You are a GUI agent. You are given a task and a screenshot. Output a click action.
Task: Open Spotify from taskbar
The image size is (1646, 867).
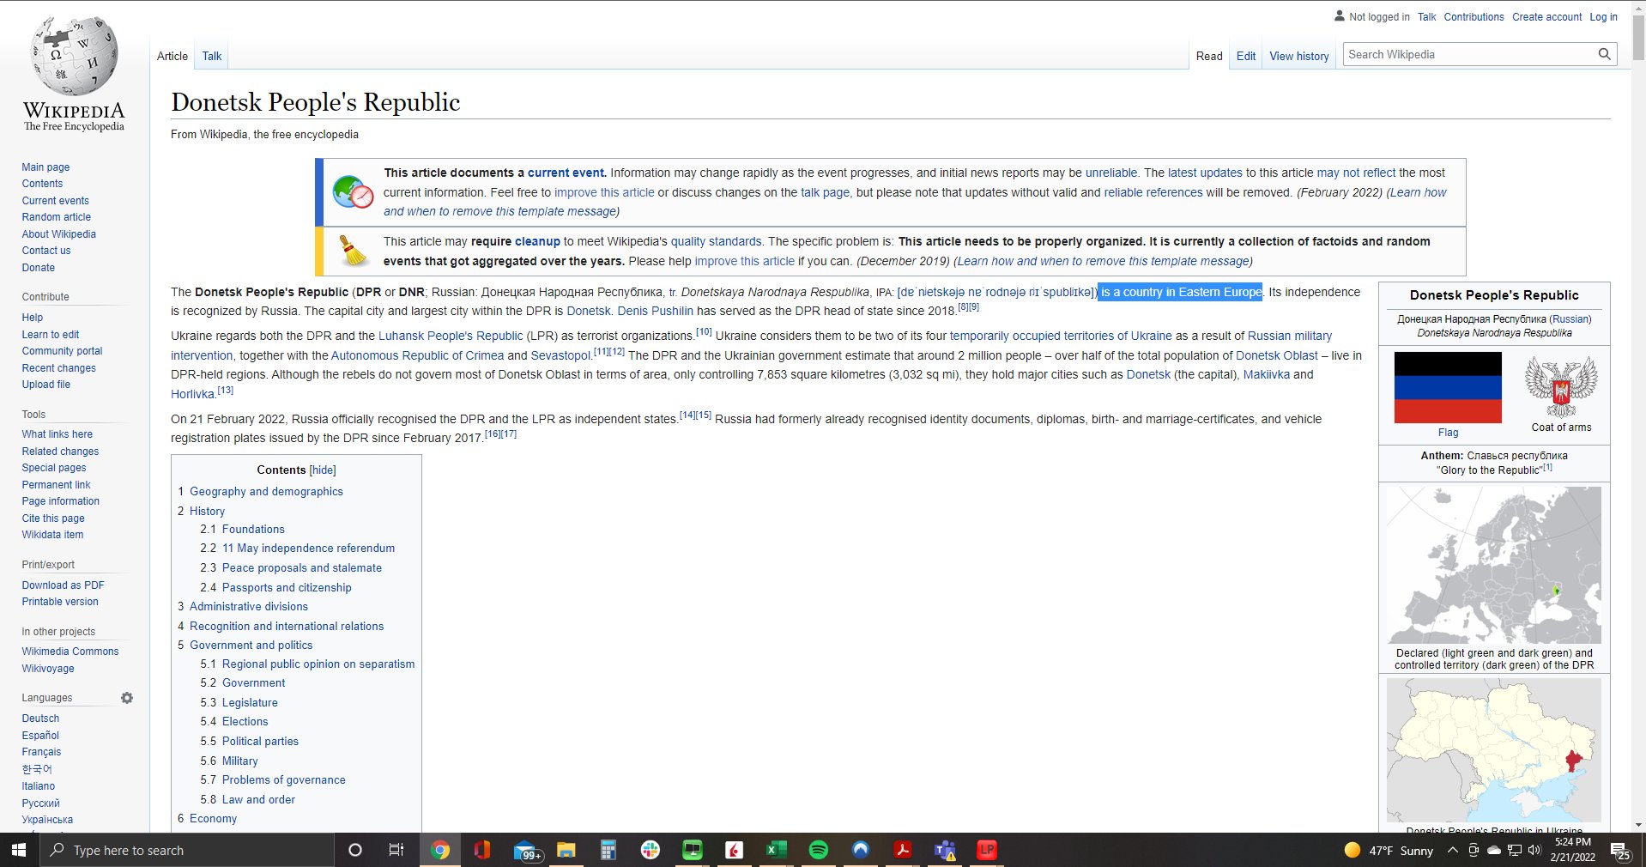[x=819, y=850]
